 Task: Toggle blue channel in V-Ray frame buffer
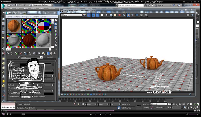(98, 15)
